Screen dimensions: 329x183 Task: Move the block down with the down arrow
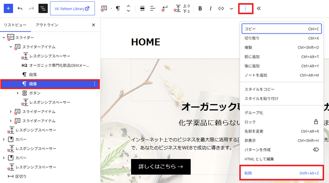pyautogui.click(x=128, y=11)
